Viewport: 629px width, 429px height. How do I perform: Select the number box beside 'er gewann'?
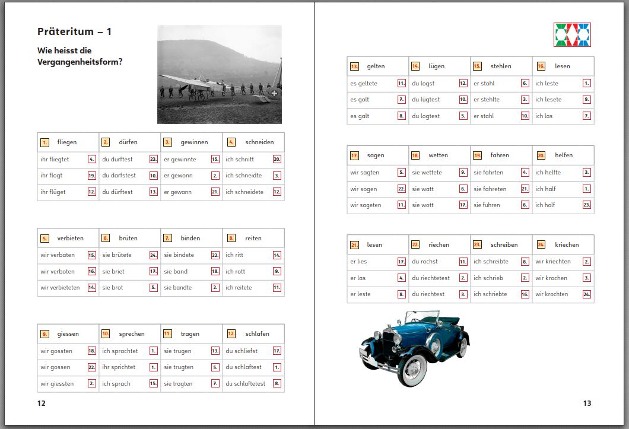click(x=215, y=192)
